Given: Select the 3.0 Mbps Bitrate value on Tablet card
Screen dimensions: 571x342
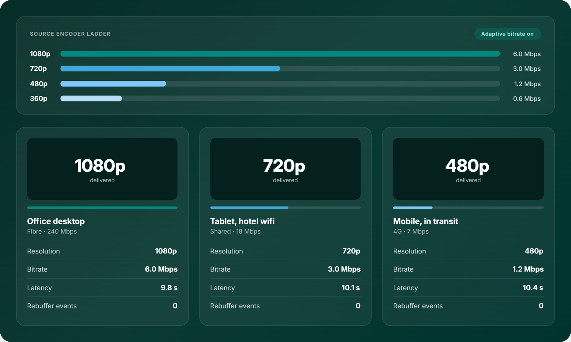Looking at the screenshot, I should point(344,269).
